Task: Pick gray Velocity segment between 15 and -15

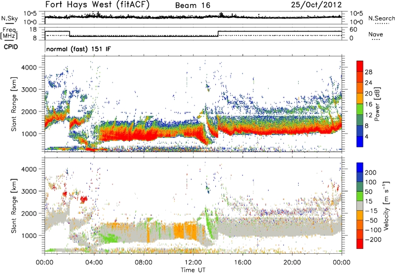Action: click(360, 205)
